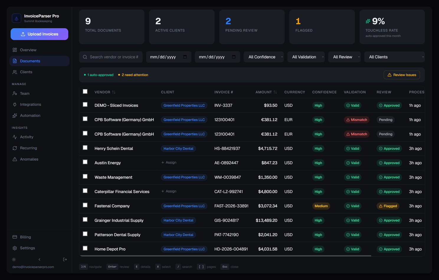
Task: Click the theme toggle sun icon
Action: point(14,260)
